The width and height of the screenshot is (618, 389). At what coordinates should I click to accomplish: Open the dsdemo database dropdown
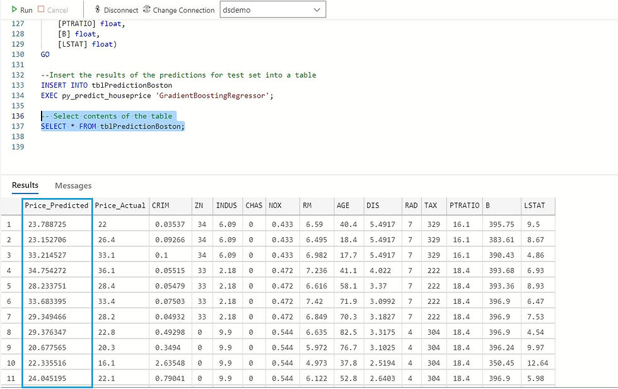(x=272, y=10)
